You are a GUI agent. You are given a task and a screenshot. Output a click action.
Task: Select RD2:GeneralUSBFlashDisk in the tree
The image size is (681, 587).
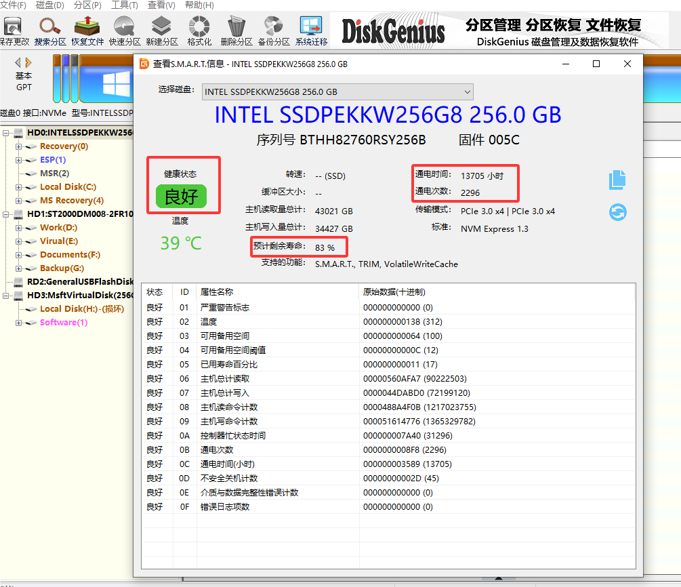(80, 282)
